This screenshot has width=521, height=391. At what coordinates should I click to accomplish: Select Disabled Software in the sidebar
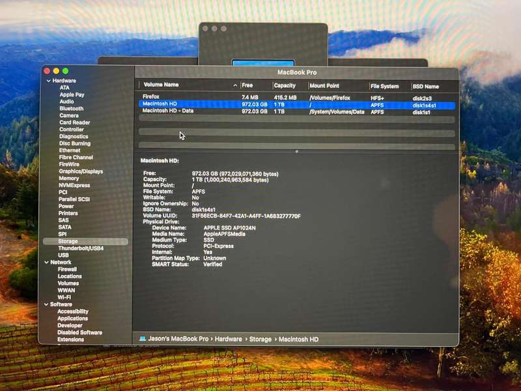79,332
